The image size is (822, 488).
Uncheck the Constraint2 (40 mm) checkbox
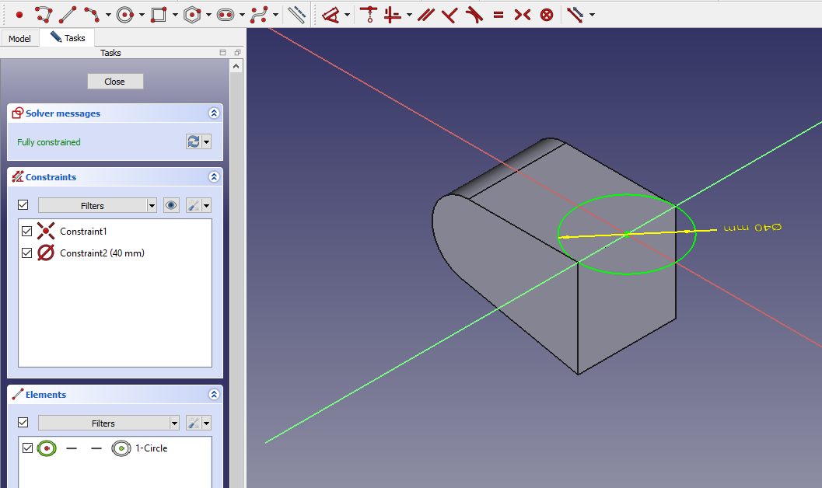point(28,253)
